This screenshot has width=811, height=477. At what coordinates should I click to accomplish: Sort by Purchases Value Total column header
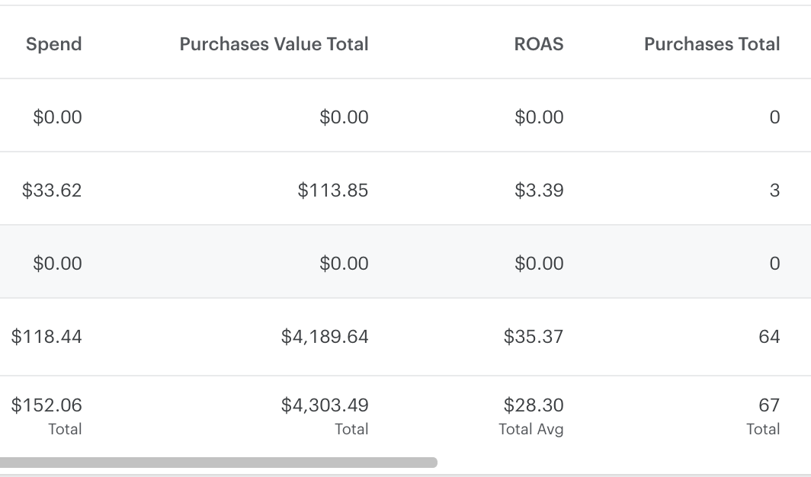coord(274,44)
